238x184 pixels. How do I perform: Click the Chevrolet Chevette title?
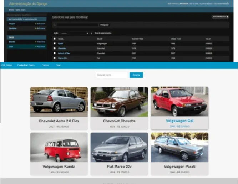click(119, 121)
